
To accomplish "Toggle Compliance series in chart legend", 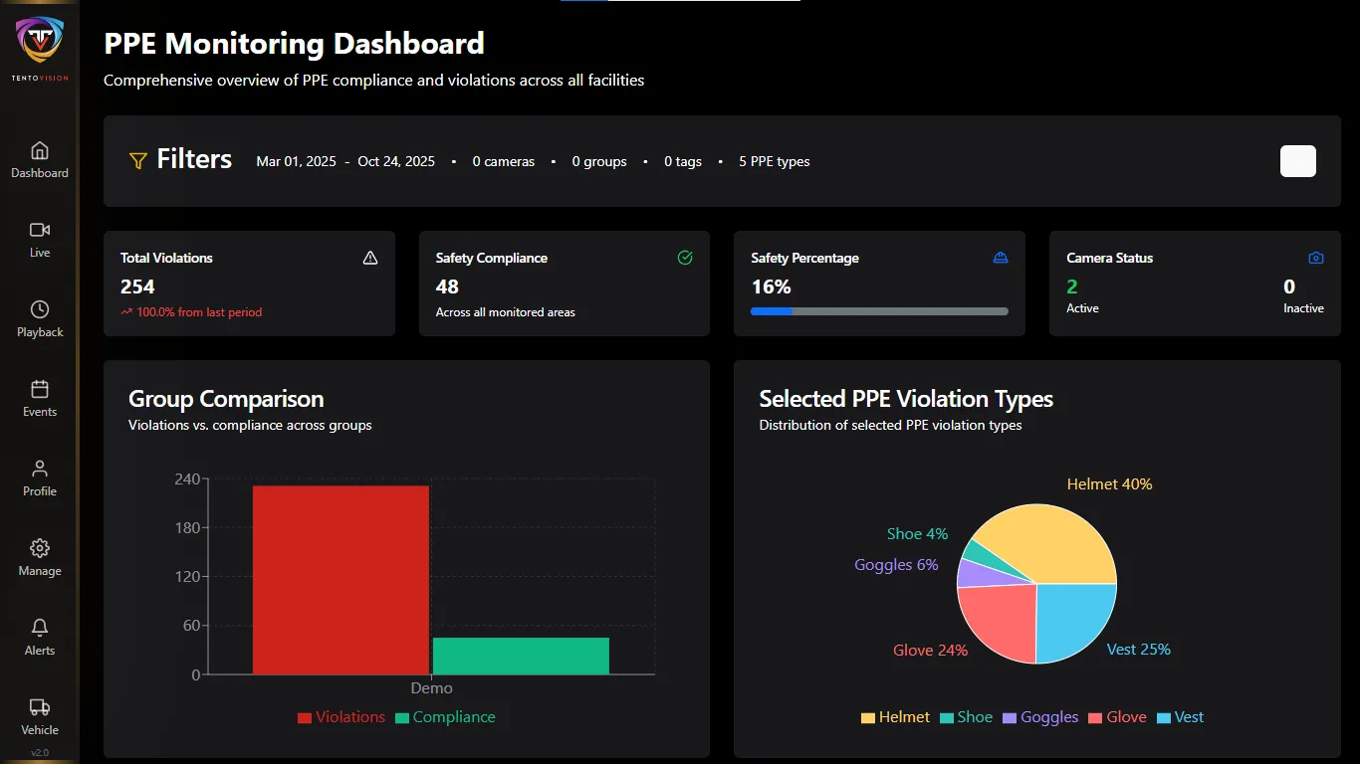I will 444,717.
